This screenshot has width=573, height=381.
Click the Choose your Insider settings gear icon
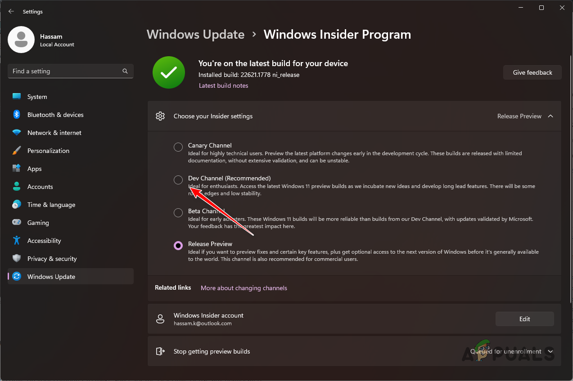(160, 116)
